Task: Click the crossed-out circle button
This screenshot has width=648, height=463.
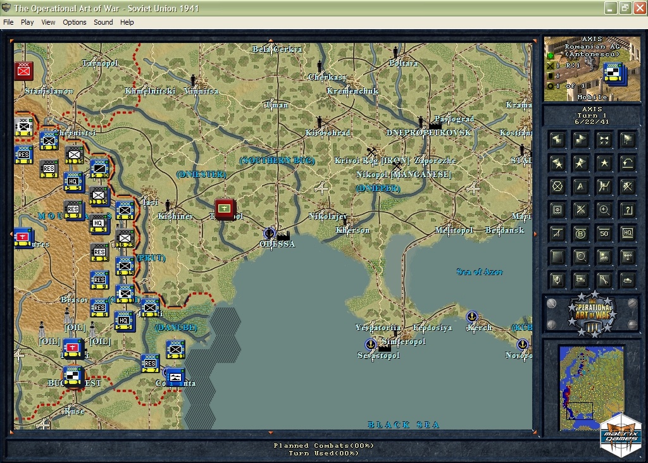Action: (x=627, y=187)
